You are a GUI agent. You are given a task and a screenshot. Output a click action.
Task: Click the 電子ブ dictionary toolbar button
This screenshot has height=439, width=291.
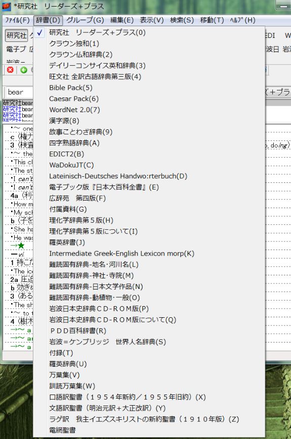(x=17, y=50)
